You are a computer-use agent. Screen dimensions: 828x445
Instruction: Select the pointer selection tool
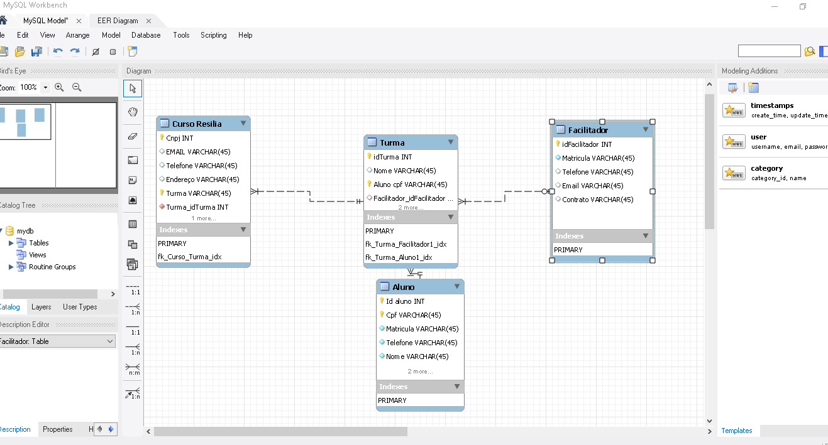pyautogui.click(x=133, y=88)
